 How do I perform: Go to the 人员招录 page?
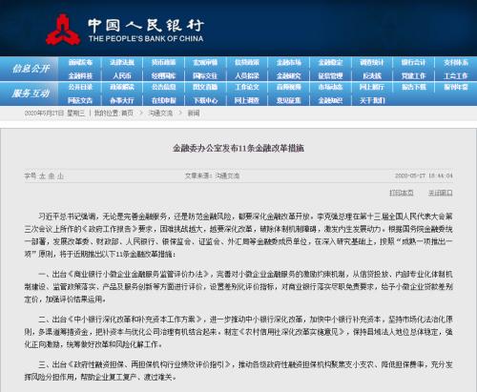click(x=247, y=75)
